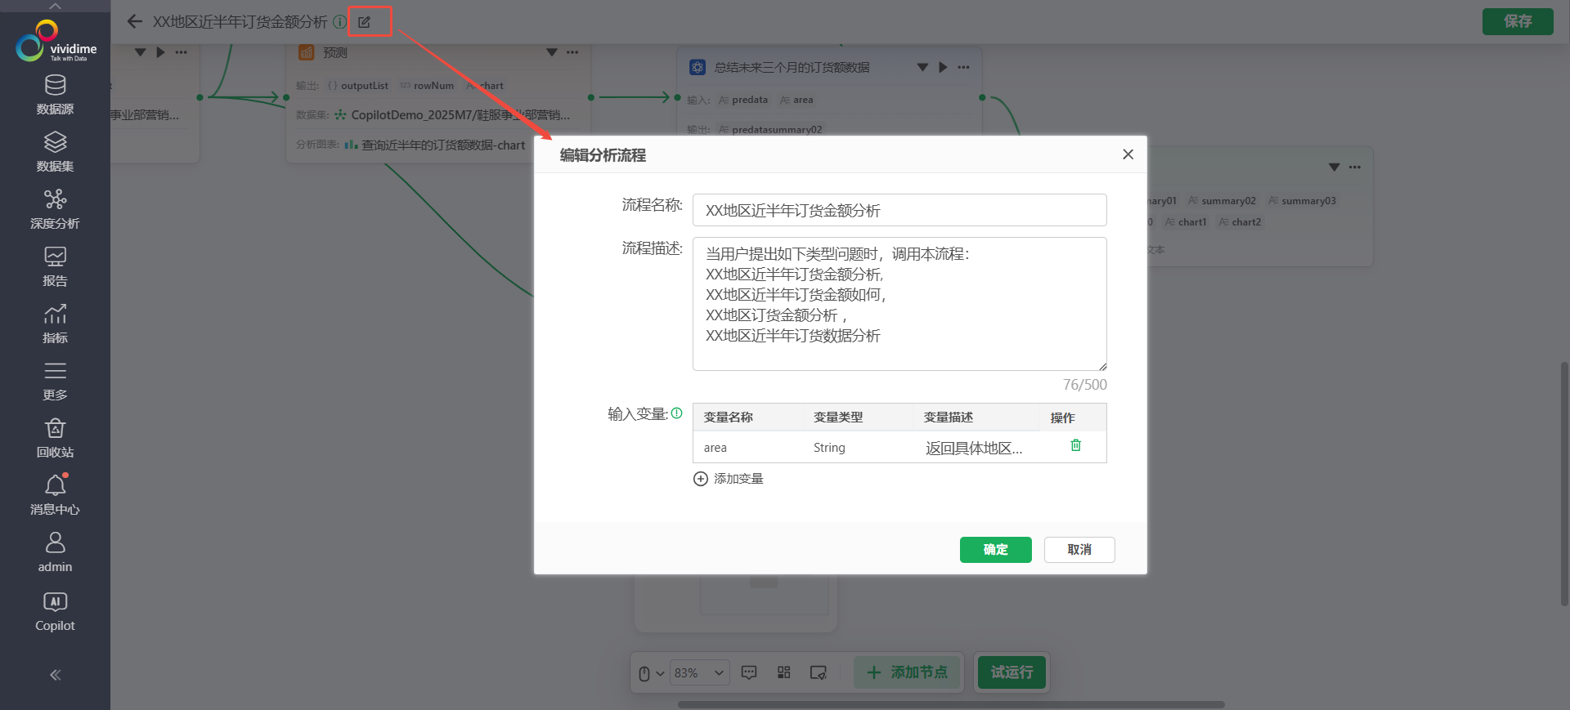Click into the 流程名称 text field
This screenshot has height=710, width=1570.
tap(899, 210)
